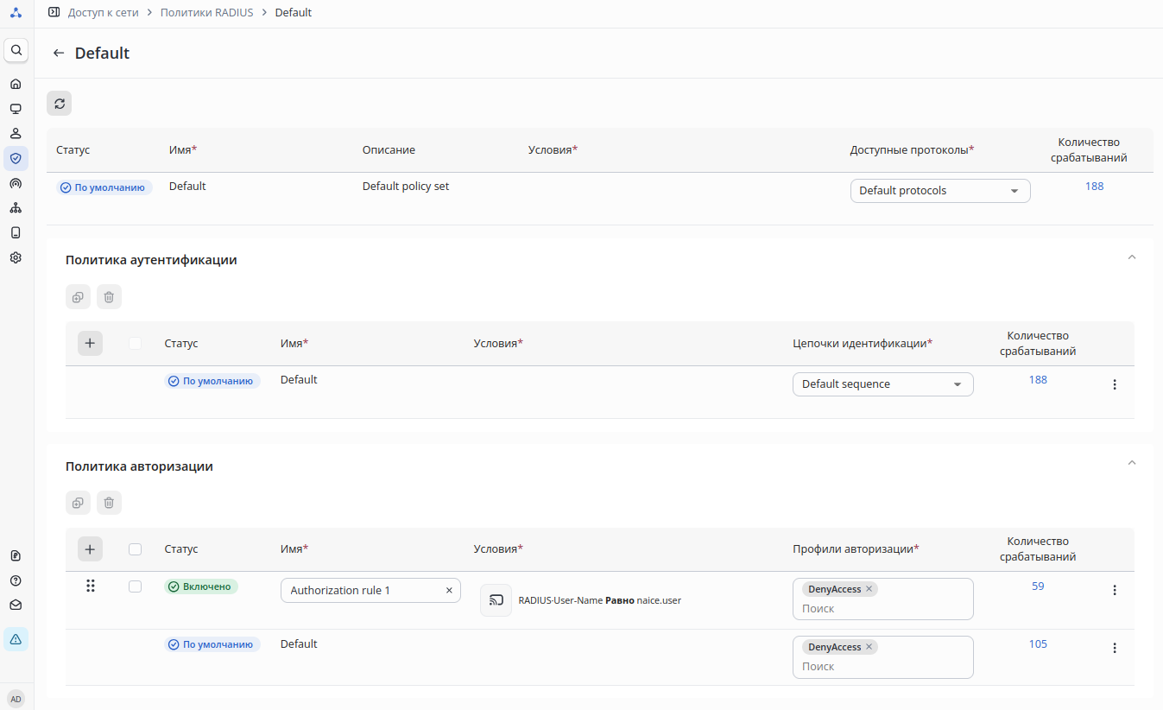Click the refresh icon above the policy table

pos(59,104)
